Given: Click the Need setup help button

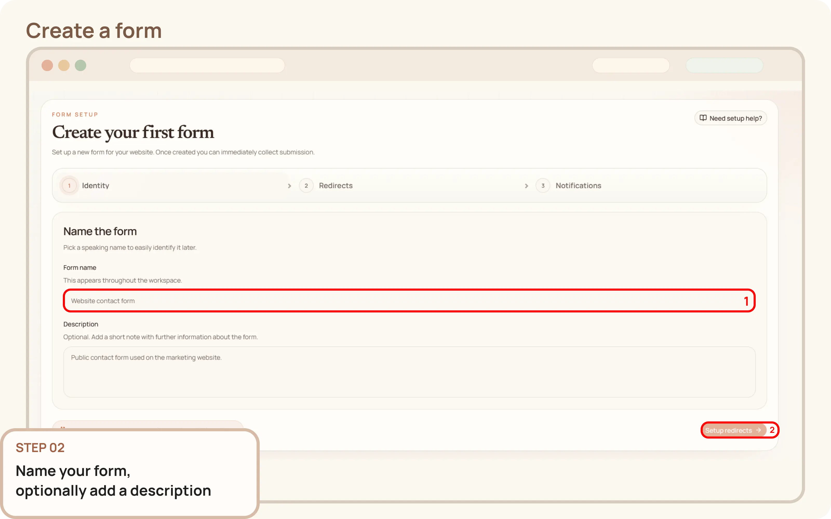Looking at the screenshot, I should (731, 118).
